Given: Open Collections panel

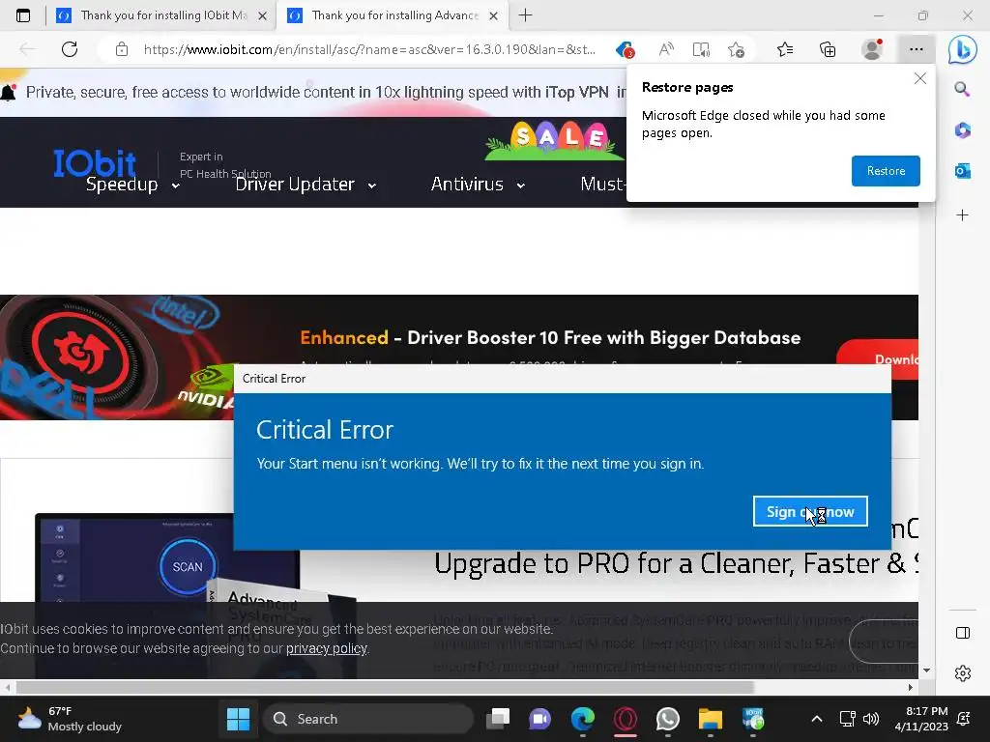Looking at the screenshot, I should tap(828, 49).
